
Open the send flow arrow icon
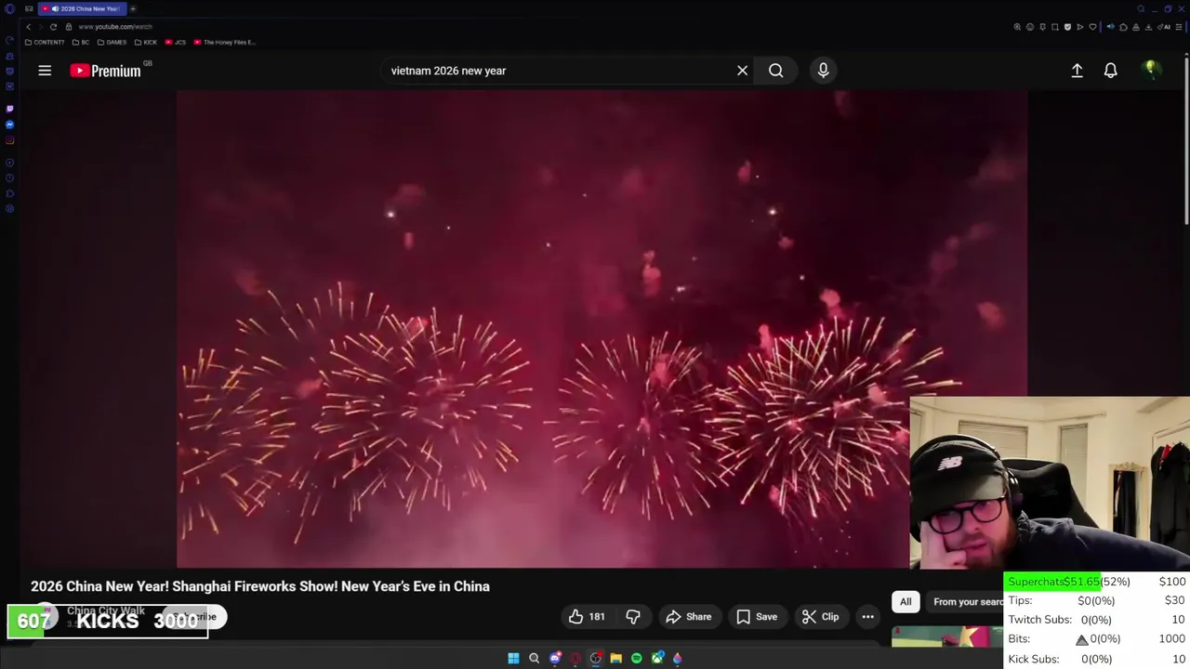[x=1080, y=27]
